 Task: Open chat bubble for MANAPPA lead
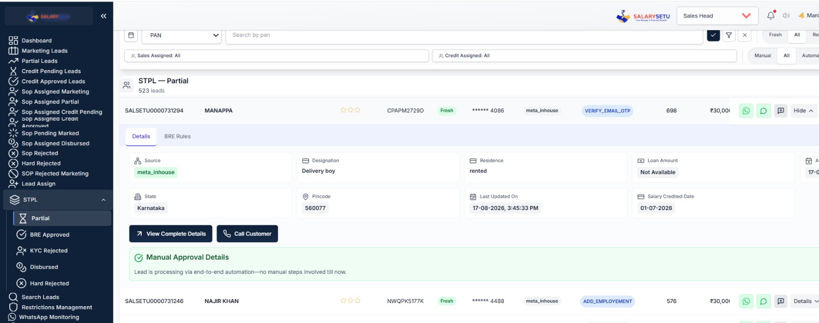coord(763,111)
